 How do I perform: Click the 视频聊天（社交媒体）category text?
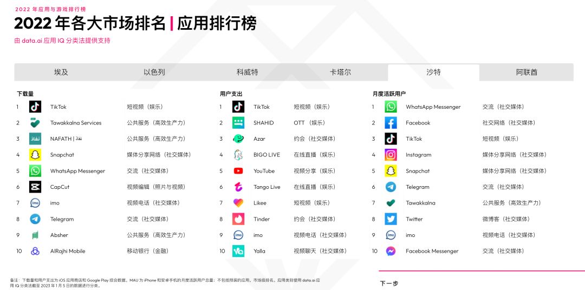pos(320,251)
